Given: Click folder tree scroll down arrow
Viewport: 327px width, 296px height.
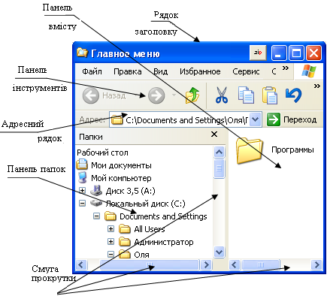Looking at the screenshot, I should coord(220,252).
